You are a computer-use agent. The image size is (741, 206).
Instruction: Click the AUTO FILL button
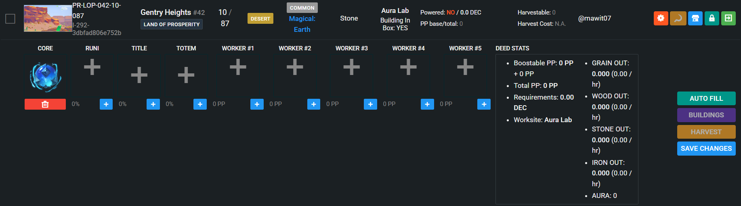click(x=706, y=98)
